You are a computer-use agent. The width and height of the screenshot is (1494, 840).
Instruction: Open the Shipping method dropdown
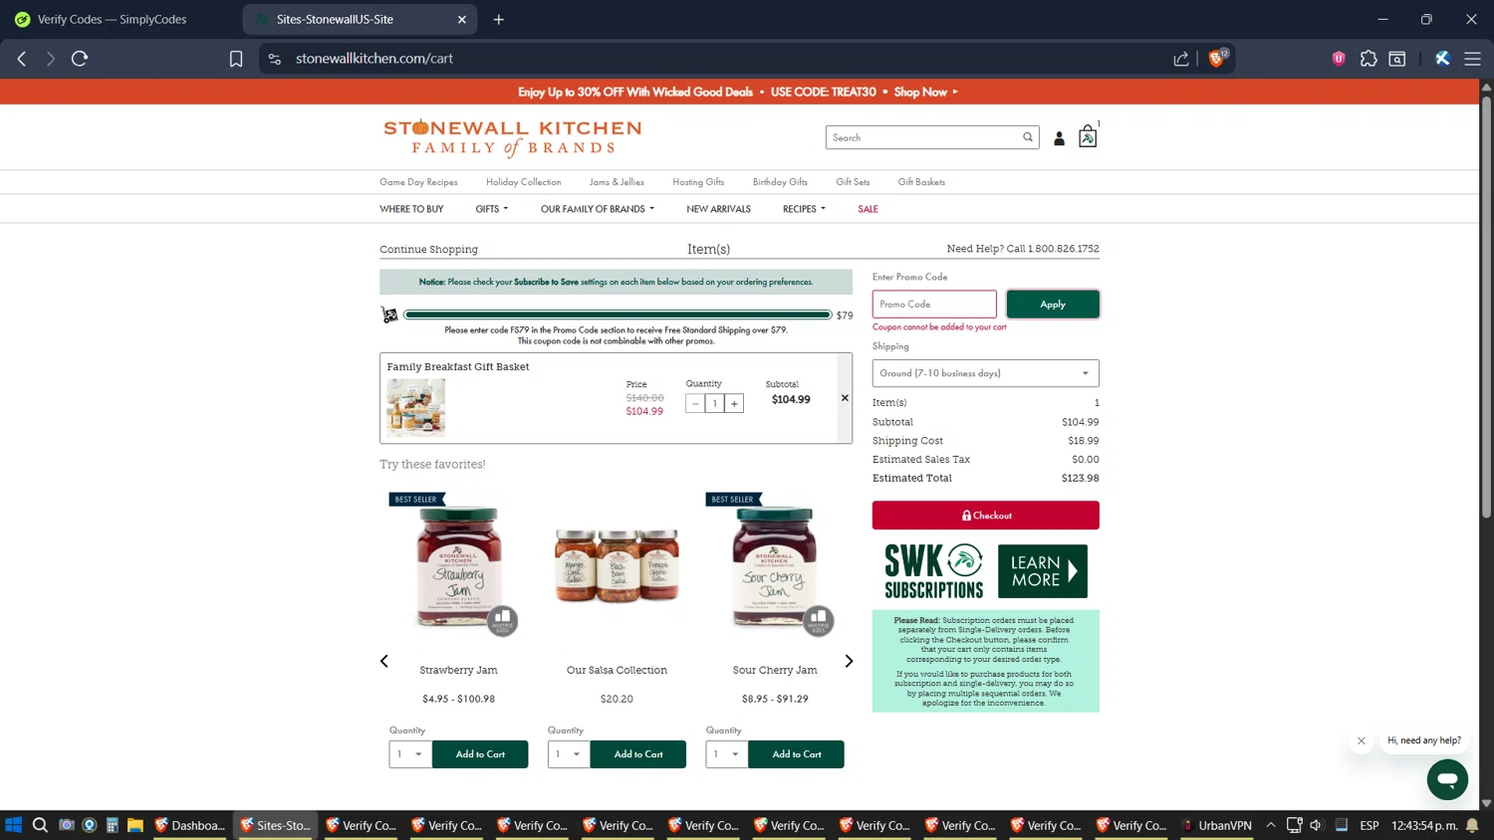(985, 373)
